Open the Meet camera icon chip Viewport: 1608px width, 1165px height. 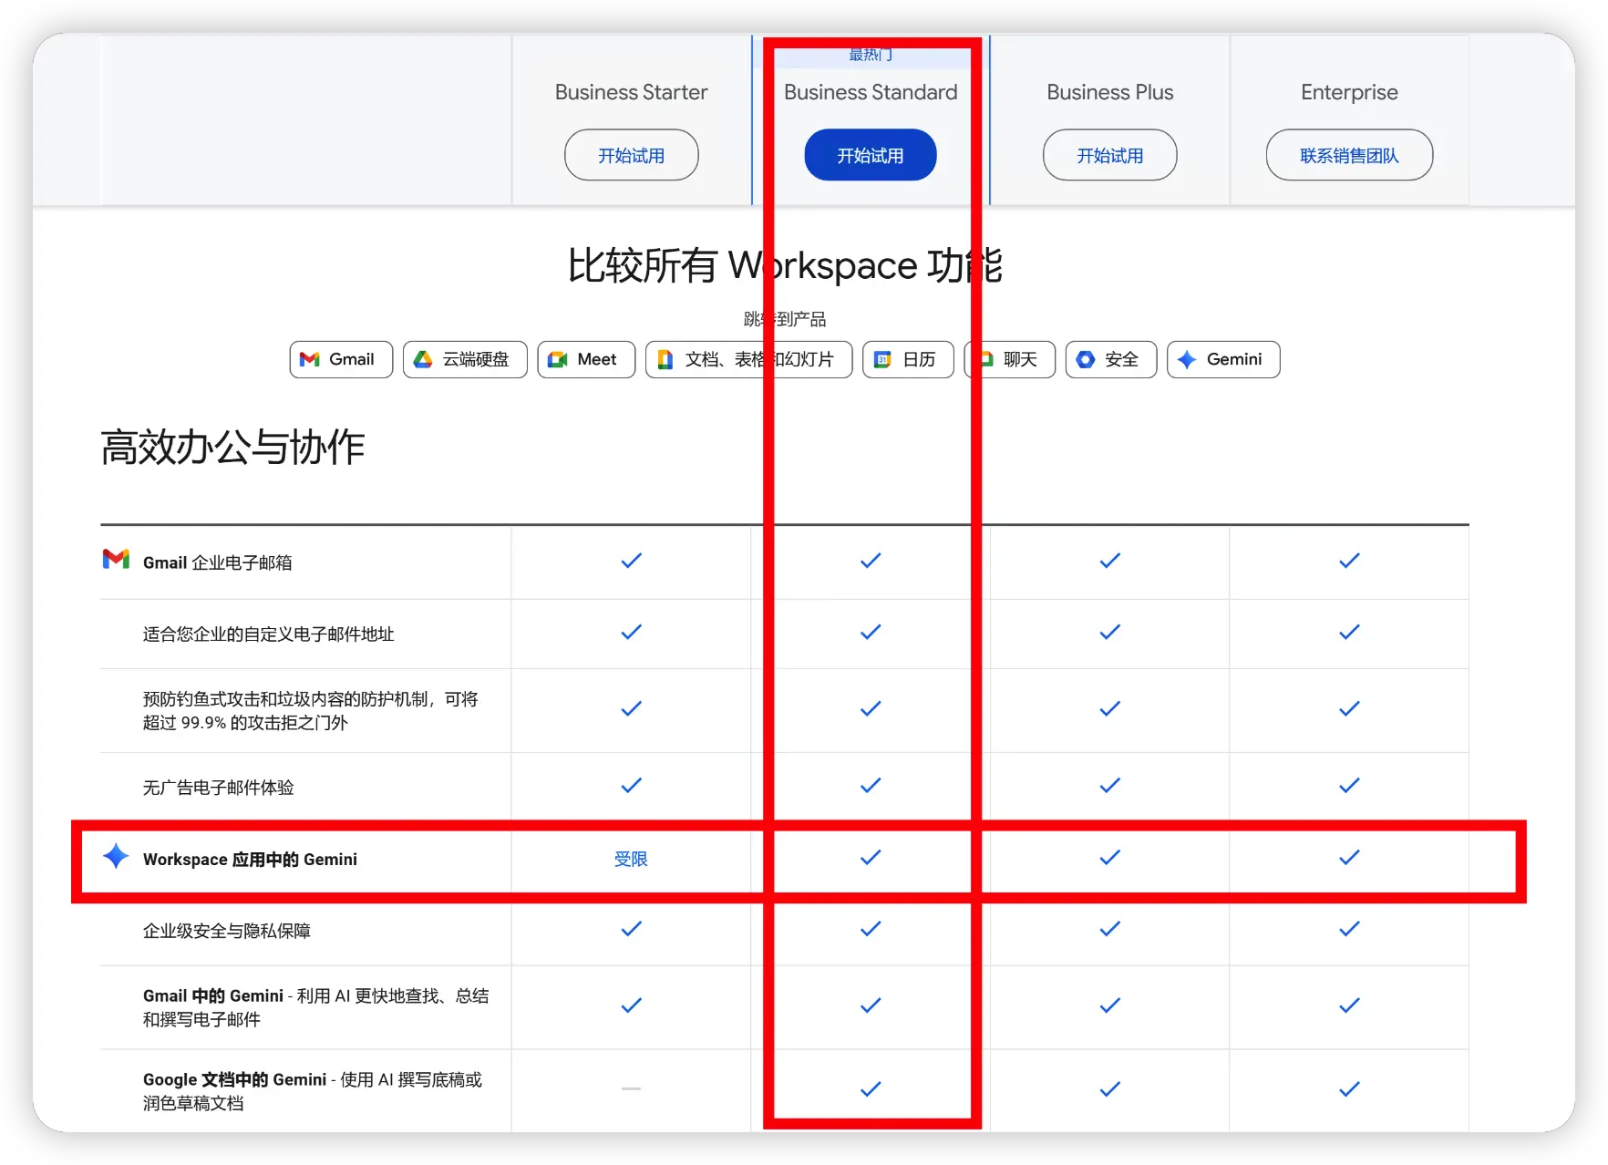coord(556,359)
